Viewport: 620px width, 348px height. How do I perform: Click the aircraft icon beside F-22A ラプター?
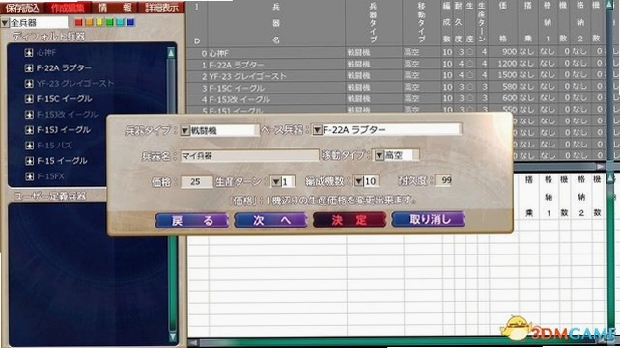[x=29, y=67]
